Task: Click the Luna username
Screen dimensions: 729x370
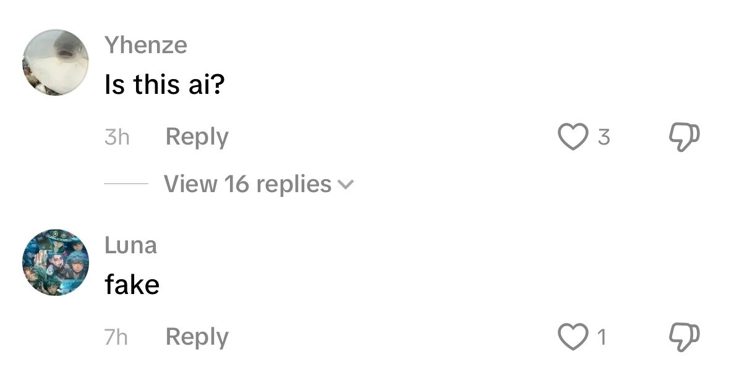Action: (x=130, y=245)
